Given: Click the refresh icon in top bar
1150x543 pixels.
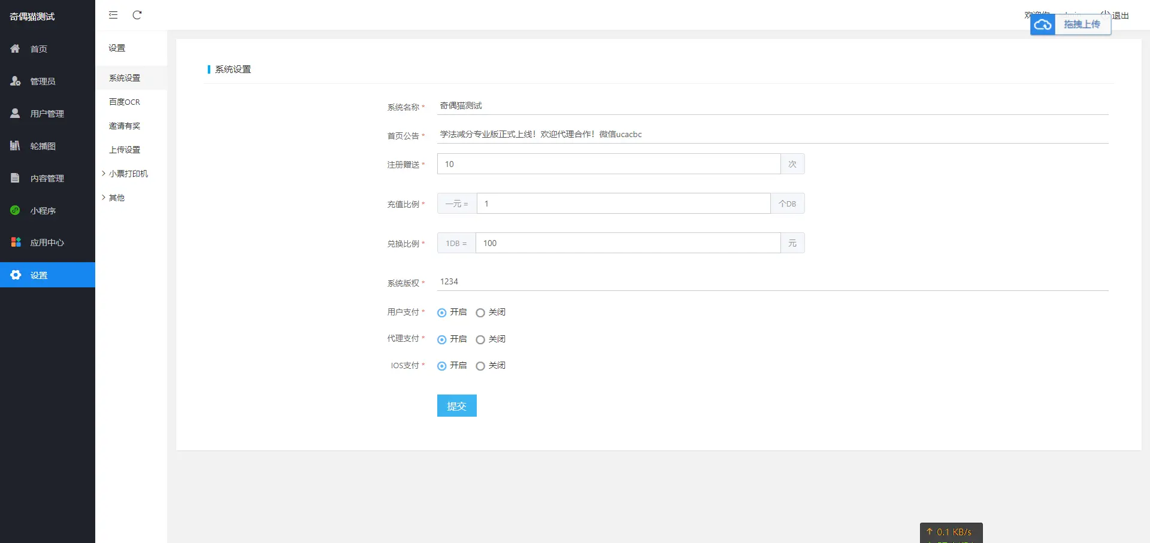Looking at the screenshot, I should pos(137,15).
